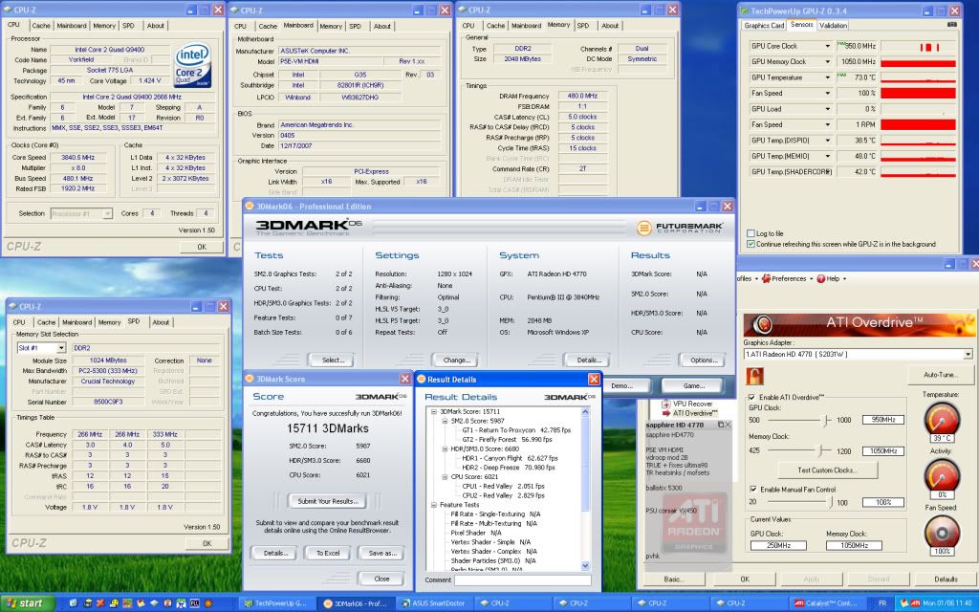The height and width of the screenshot is (612, 979).
Task: Enable the Log to file checkbox
Action: pyautogui.click(x=750, y=233)
